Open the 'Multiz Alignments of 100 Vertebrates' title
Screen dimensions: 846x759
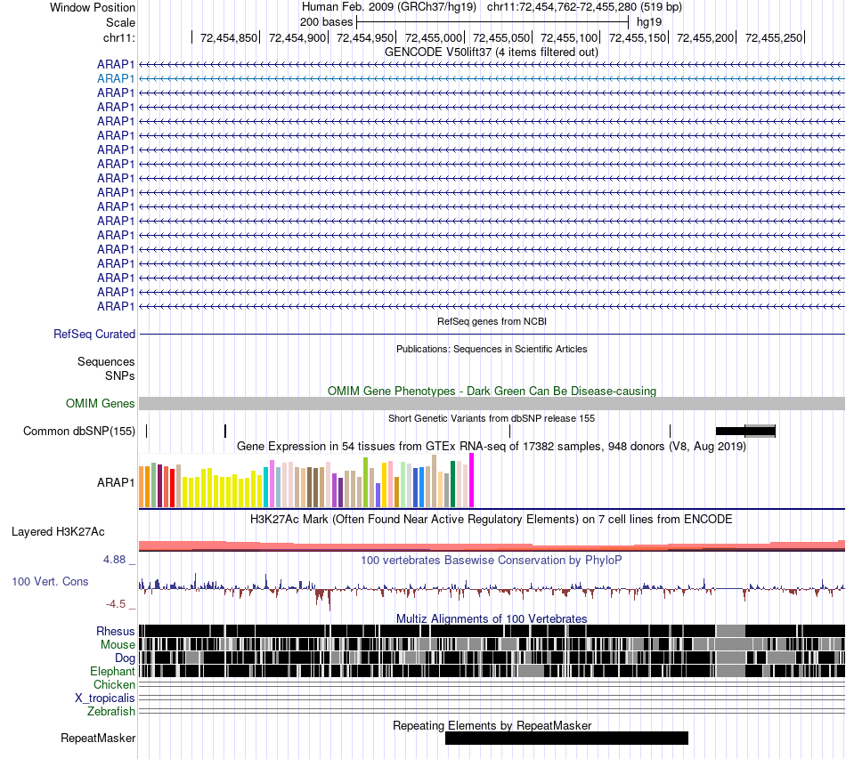492,618
